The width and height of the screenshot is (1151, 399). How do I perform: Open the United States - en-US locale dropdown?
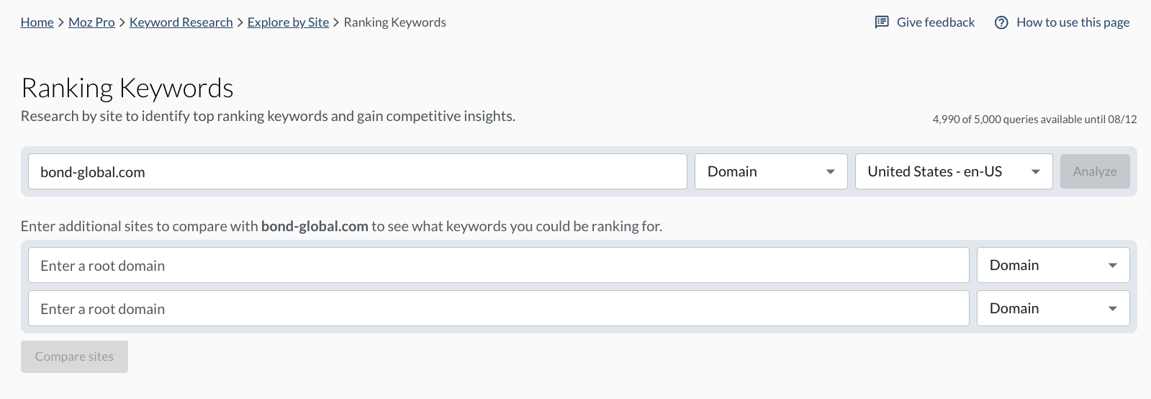click(x=953, y=171)
